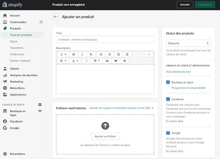The width and height of the screenshot is (220, 159).
Task: Toggle underline formatting in description editor
Action: [x=91, y=55]
